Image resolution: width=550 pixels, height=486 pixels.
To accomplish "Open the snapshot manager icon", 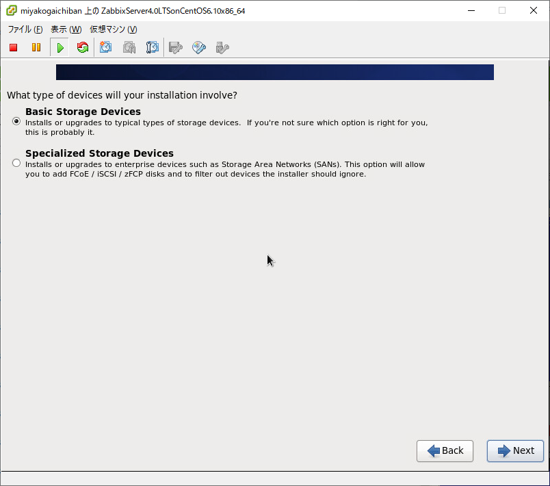I will click(x=153, y=47).
